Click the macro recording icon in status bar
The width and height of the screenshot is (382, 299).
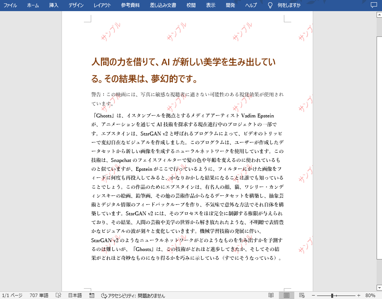91,295
